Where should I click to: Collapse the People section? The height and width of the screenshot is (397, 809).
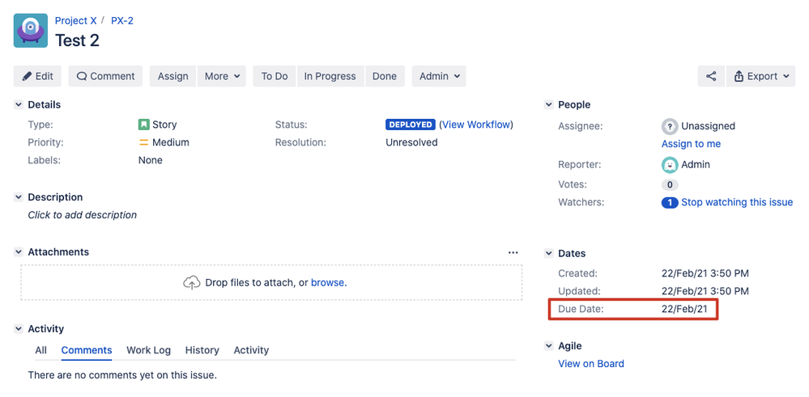(x=549, y=104)
